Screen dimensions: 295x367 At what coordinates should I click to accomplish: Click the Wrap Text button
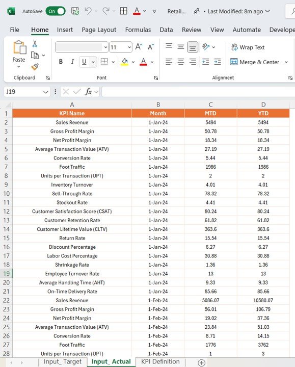pyautogui.click(x=248, y=47)
